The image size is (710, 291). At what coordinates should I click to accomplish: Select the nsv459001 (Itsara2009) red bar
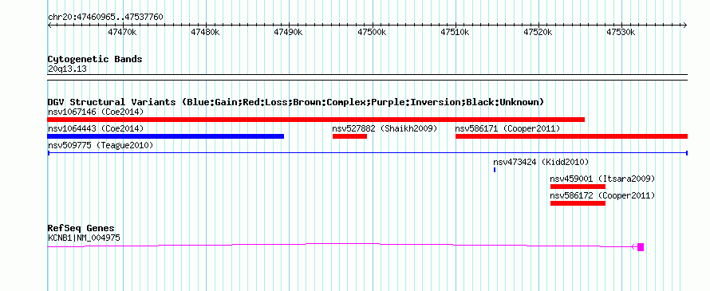click(578, 187)
